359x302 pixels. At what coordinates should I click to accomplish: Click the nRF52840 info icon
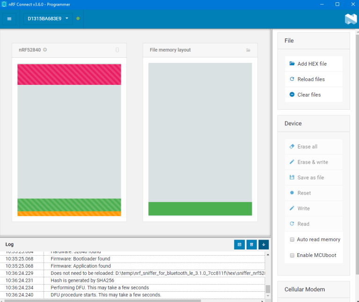point(45,50)
